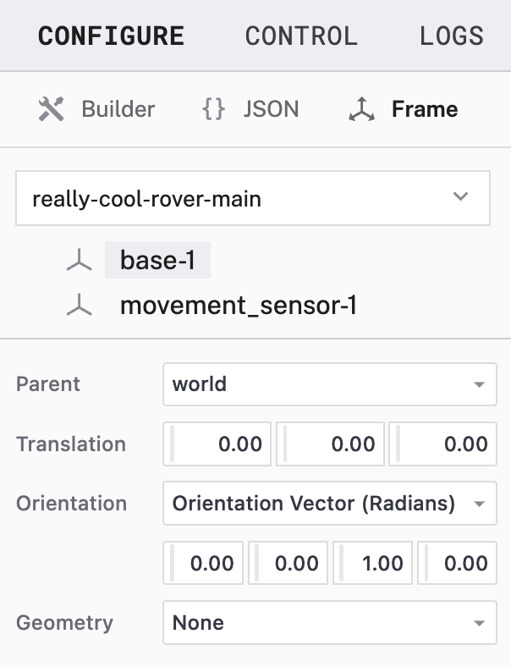Select movement_sensor-1 in the frame tree
Image resolution: width=511 pixels, height=667 pixels.
(x=238, y=306)
